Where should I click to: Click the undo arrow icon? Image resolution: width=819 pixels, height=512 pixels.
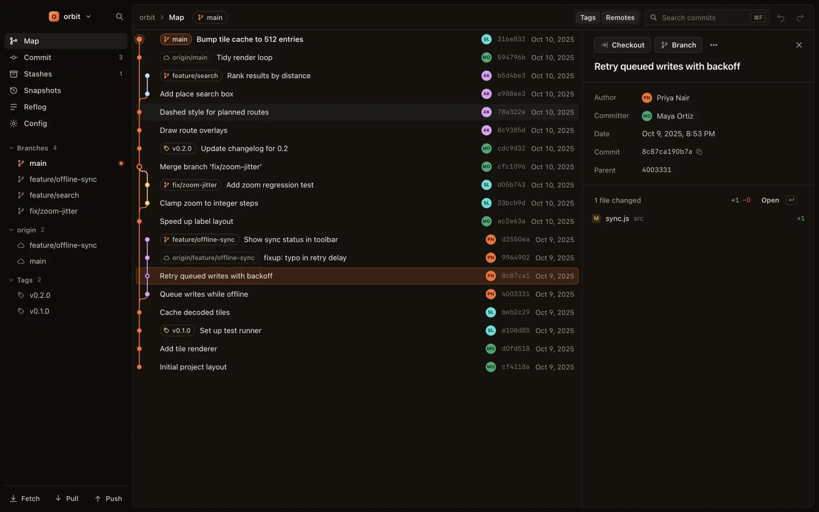781,18
